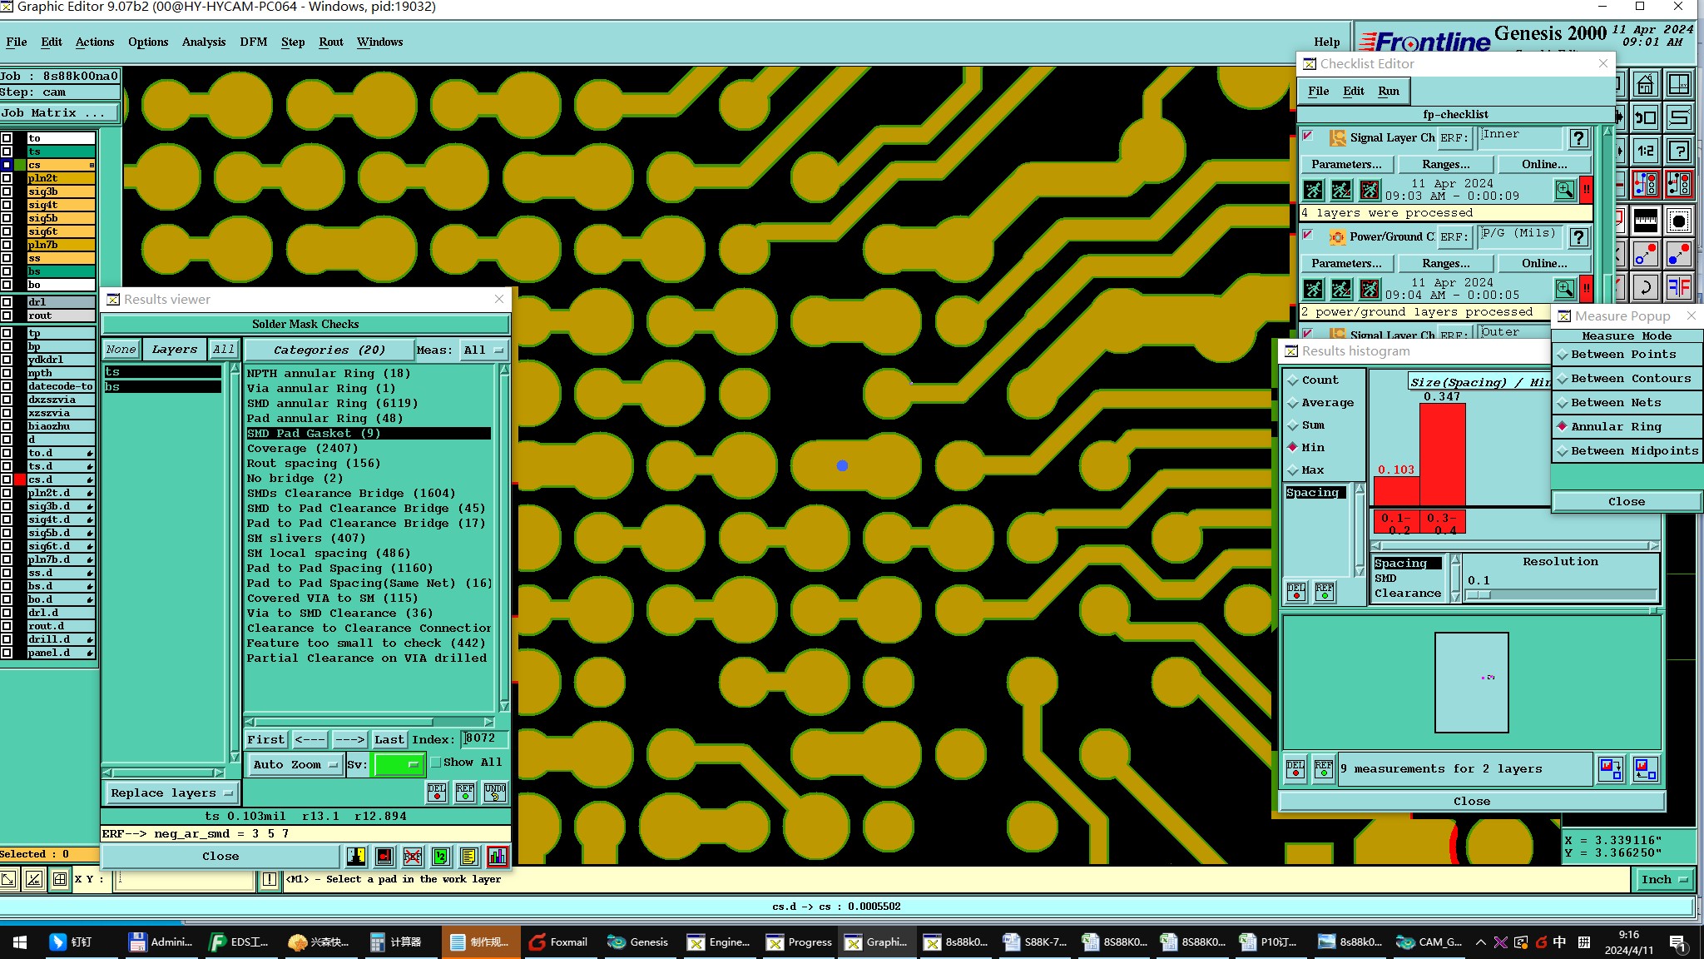Open the DFM menu
Viewport: 1704px width, 959px height.
pyautogui.click(x=253, y=42)
